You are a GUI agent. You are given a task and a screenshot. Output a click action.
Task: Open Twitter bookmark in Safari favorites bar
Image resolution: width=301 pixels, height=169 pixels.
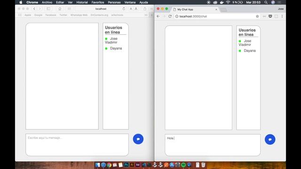63,15
